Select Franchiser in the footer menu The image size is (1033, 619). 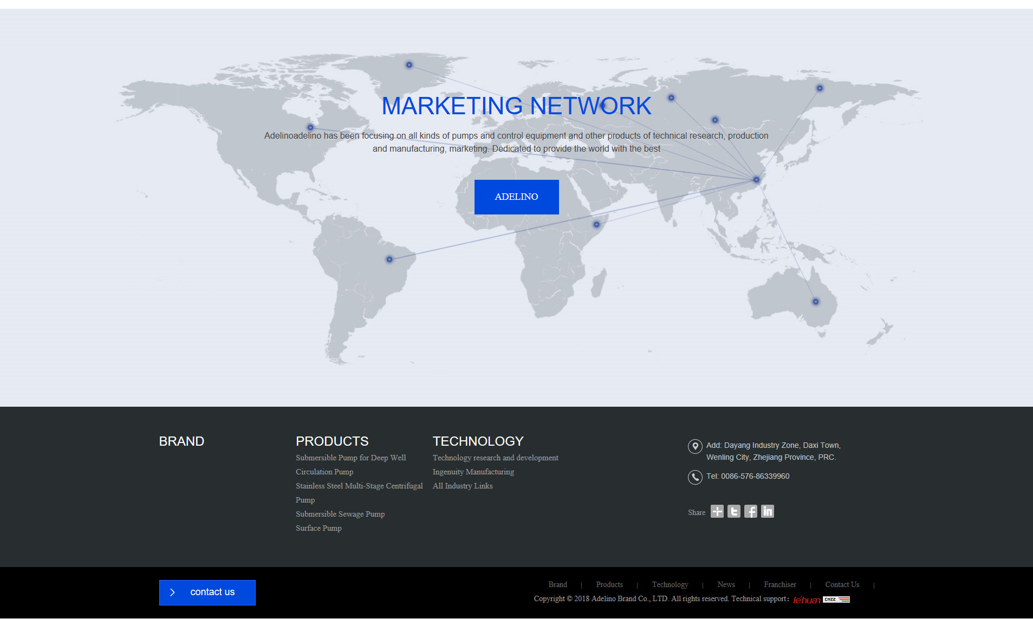(779, 584)
